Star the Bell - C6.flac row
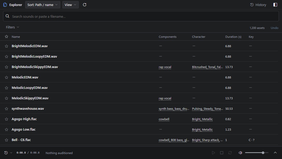This screenshot has height=159, width=282. point(6,140)
